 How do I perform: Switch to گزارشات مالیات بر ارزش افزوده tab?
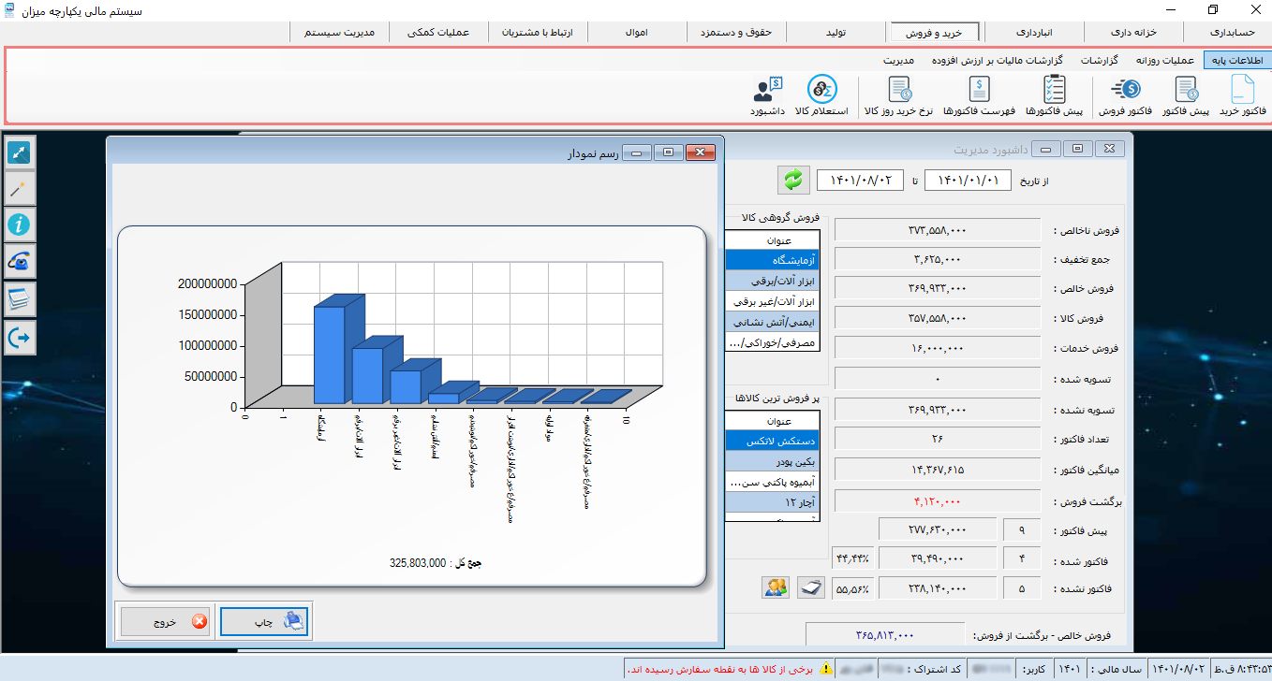pyautogui.click(x=997, y=60)
